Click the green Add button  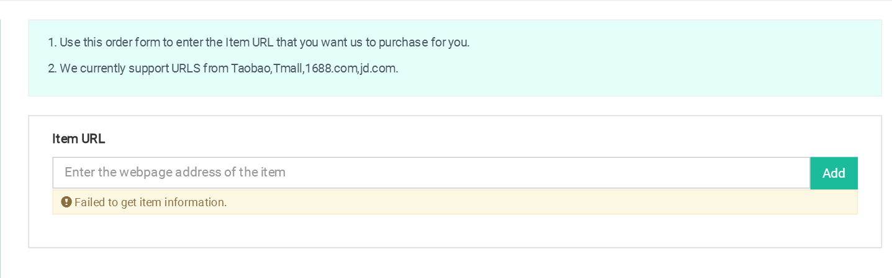(834, 173)
